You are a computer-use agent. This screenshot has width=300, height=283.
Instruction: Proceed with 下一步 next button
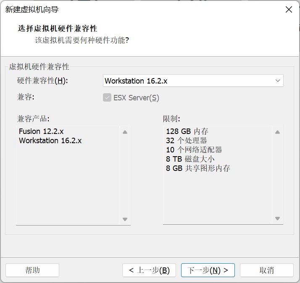point(208,270)
